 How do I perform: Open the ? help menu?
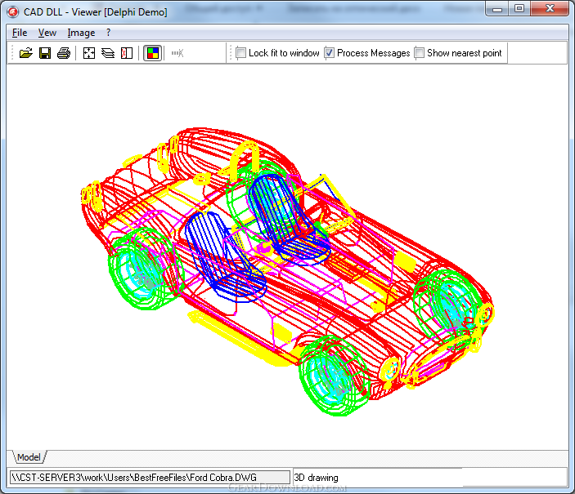pyautogui.click(x=108, y=33)
